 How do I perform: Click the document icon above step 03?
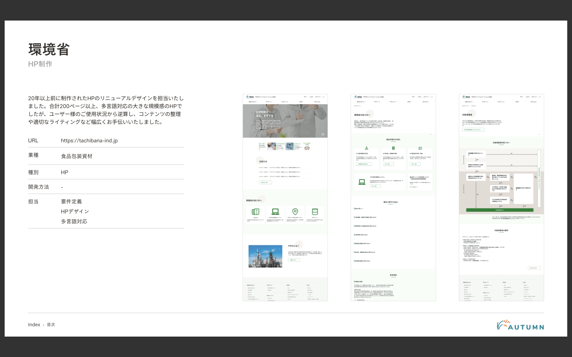[x=420, y=148]
